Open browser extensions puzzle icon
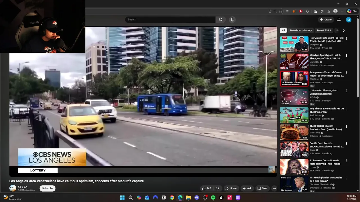Screen dimensions: 360x202 click(x=307, y=11)
